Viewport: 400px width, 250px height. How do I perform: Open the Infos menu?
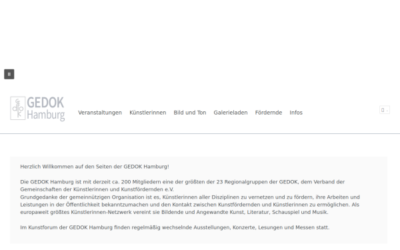[296, 113]
